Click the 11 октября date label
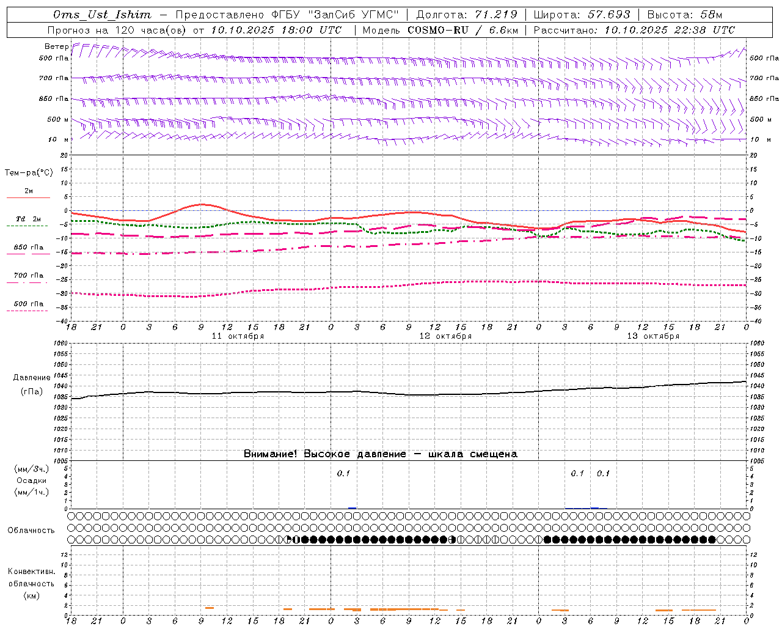 [238, 336]
